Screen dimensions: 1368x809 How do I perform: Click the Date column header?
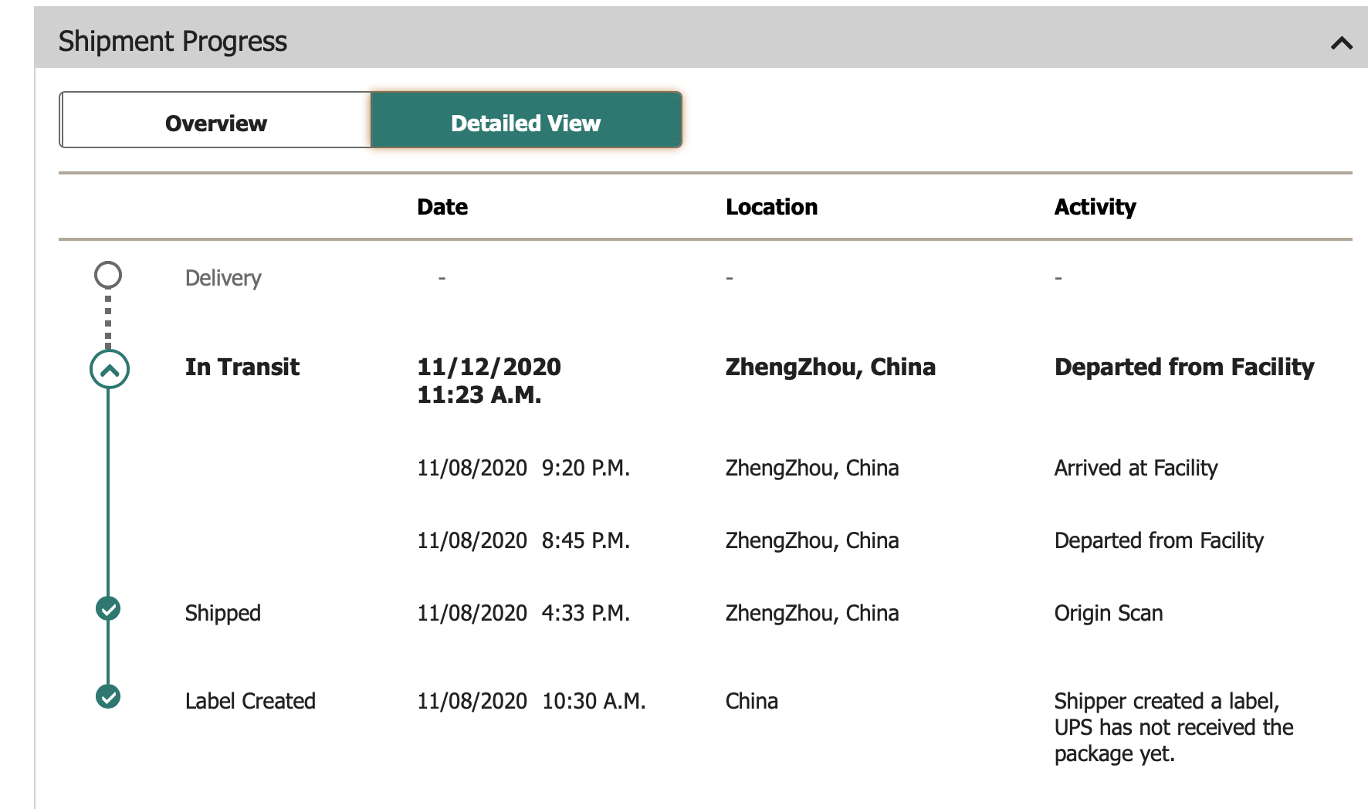pos(442,207)
